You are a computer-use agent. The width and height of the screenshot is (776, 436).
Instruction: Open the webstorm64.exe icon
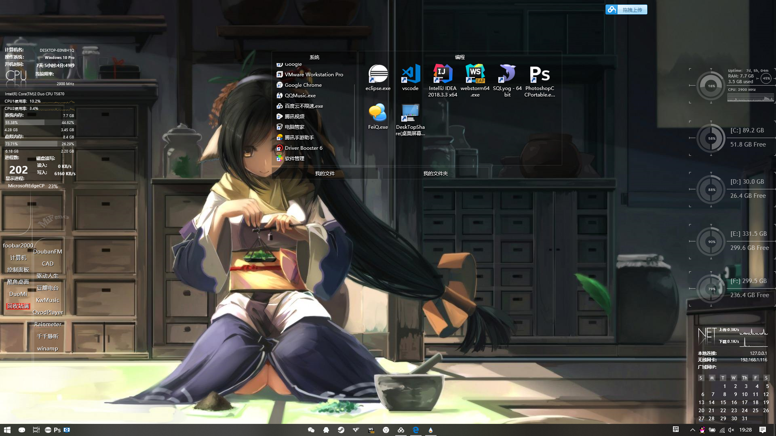click(x=475, y=74)
